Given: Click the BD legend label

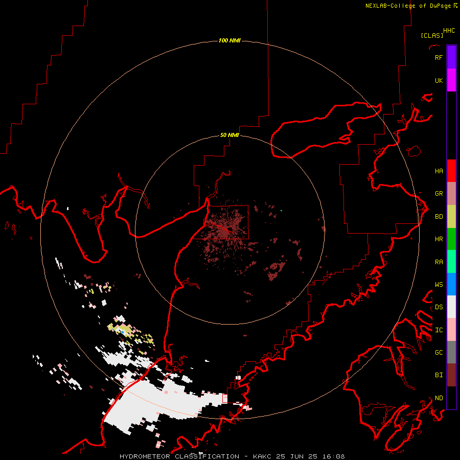Looking at the screenshot, I should [439, 217].
